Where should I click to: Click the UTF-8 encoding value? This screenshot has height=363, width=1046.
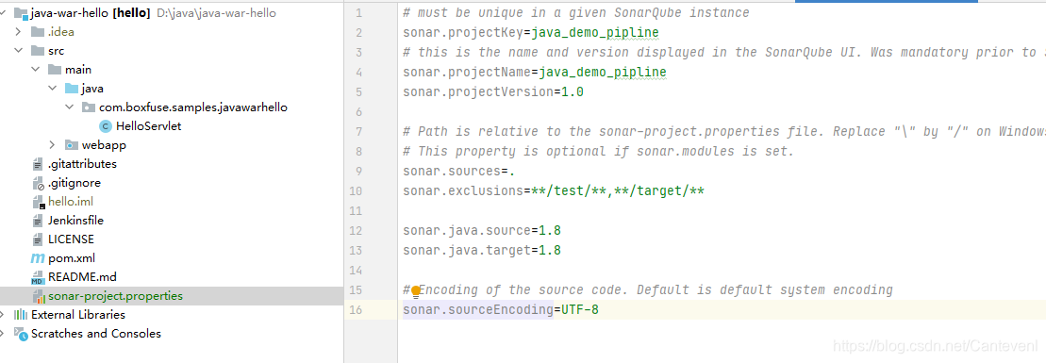pyautogui.click(x=580, y=310)
